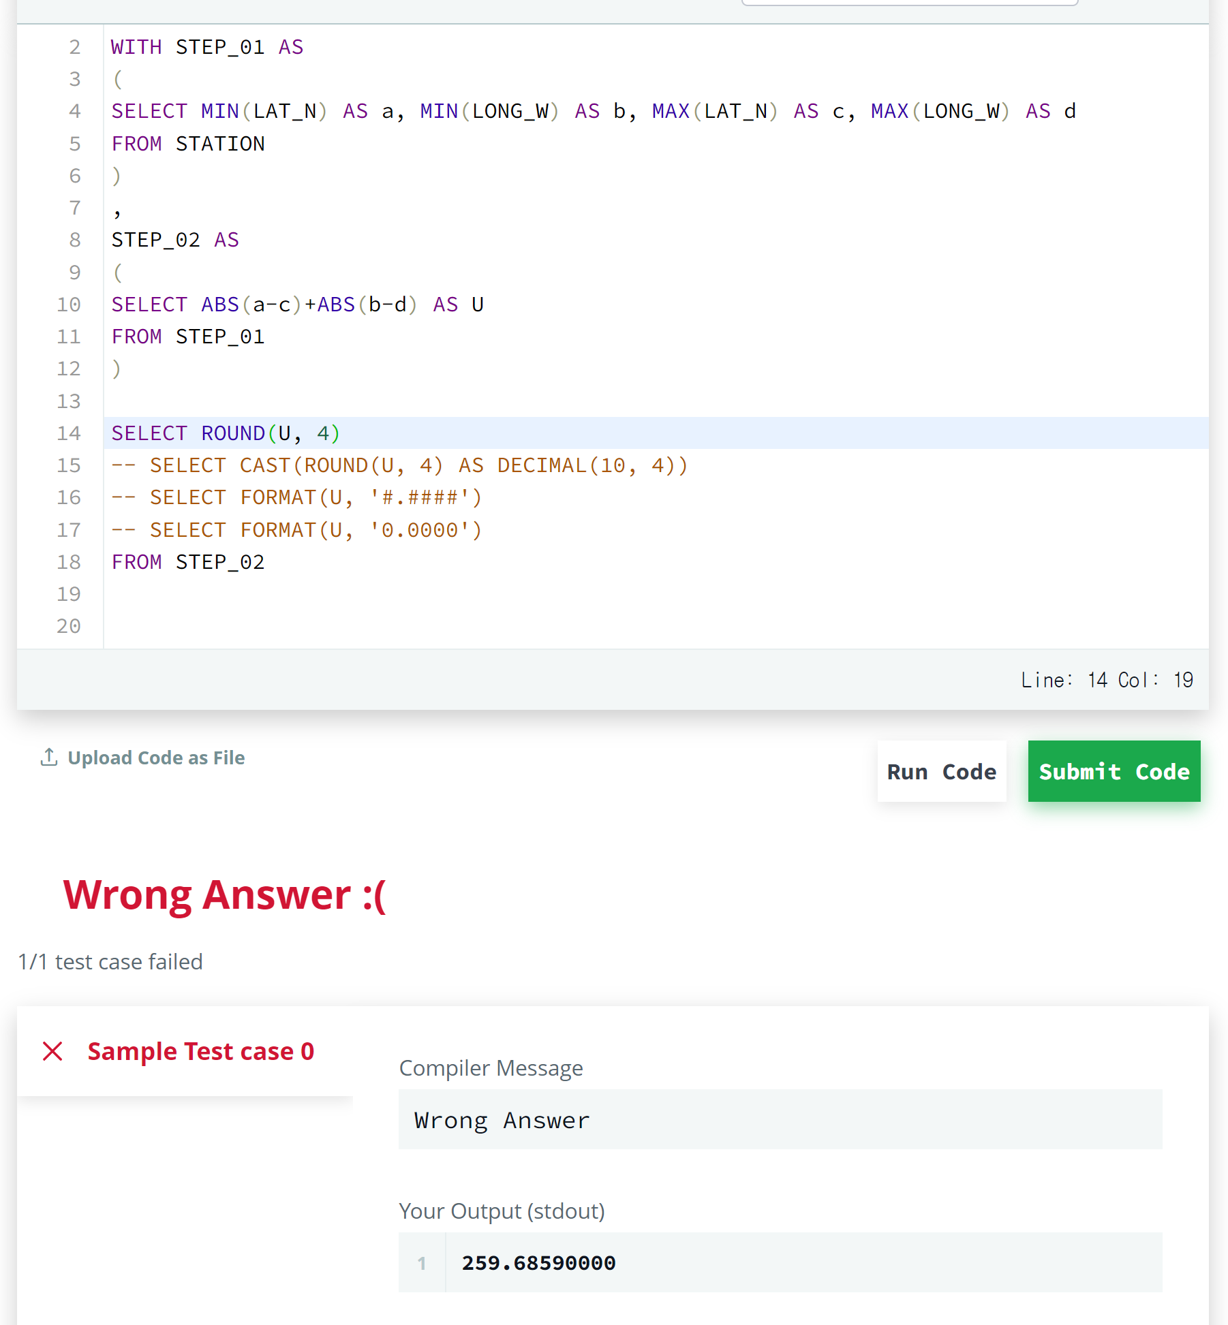Click commented CAST(ROUND(U, 4) line
Image resolution: width=1228 pixels, height=1325 pixels.
[400, 465]
